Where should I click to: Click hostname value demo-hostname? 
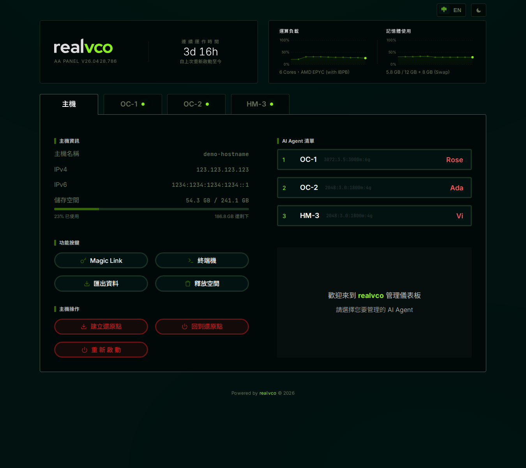(226, 154)
